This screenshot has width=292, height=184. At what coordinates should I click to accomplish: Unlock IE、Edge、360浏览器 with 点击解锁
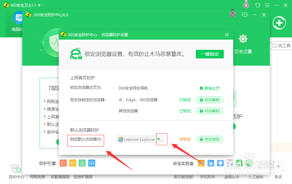(x=210, y=100)
